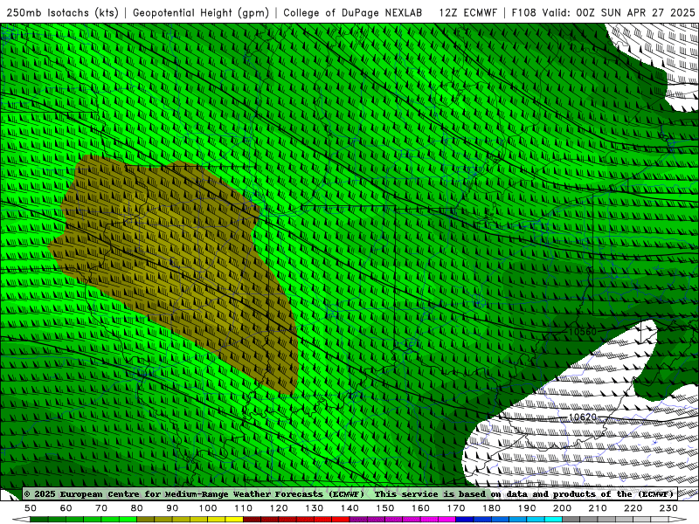This screenshot has width=699, height=524.
Task: Click the 70 label on the color scale
Action: point(101,508)
